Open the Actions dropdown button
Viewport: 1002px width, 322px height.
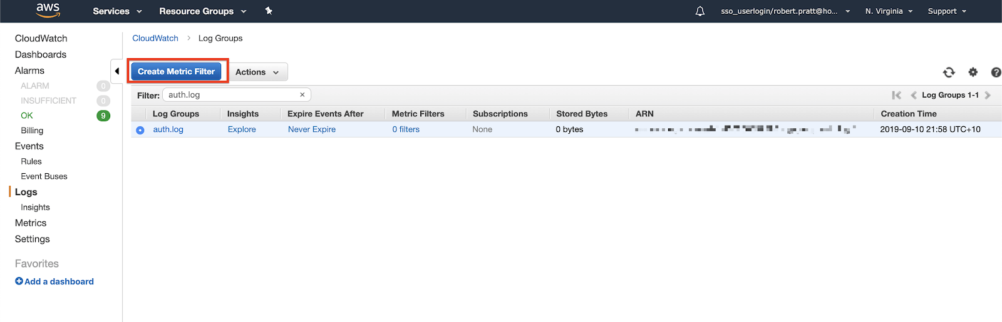click(257, 72)
